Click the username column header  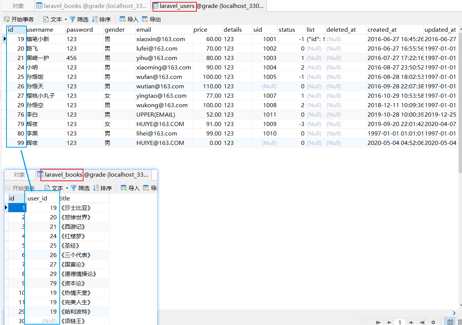(46, 29)
